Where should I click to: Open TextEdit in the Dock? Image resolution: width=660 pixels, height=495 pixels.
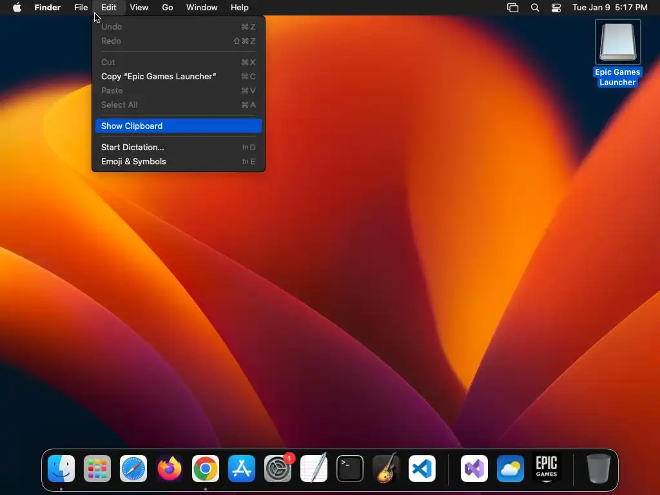click(314, 468)
